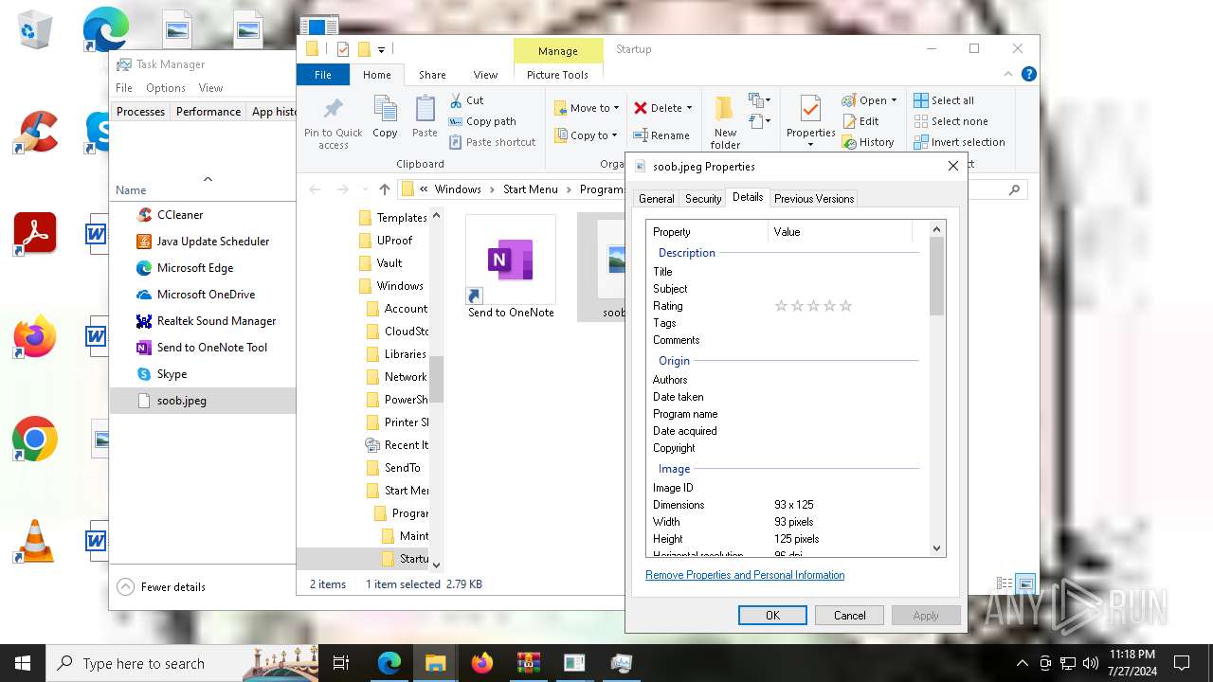Open the File tab in Explorer
The image size is (1213, 682).
pyautogui.click(x=323, y=75)
